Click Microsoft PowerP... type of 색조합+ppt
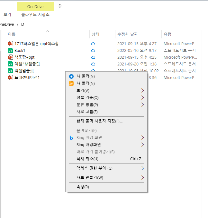The height and width of the screenshot is (218, 208). [x=180, y=57]
